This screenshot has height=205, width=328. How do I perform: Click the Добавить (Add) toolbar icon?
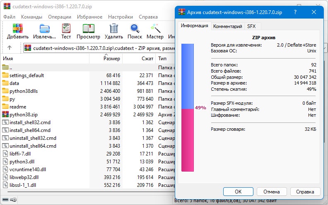(17, 28)
